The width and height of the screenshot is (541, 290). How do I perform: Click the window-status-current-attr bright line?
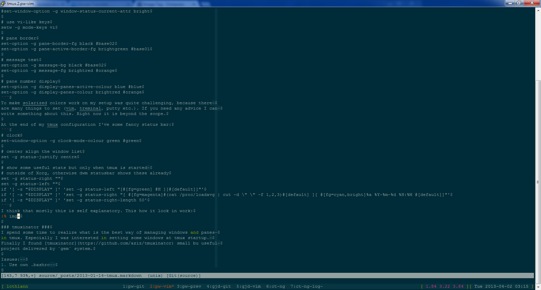coord(77,11)
